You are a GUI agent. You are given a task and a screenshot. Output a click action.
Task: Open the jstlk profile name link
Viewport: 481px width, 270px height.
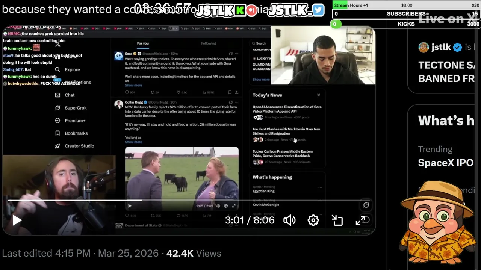click(441, 47)
